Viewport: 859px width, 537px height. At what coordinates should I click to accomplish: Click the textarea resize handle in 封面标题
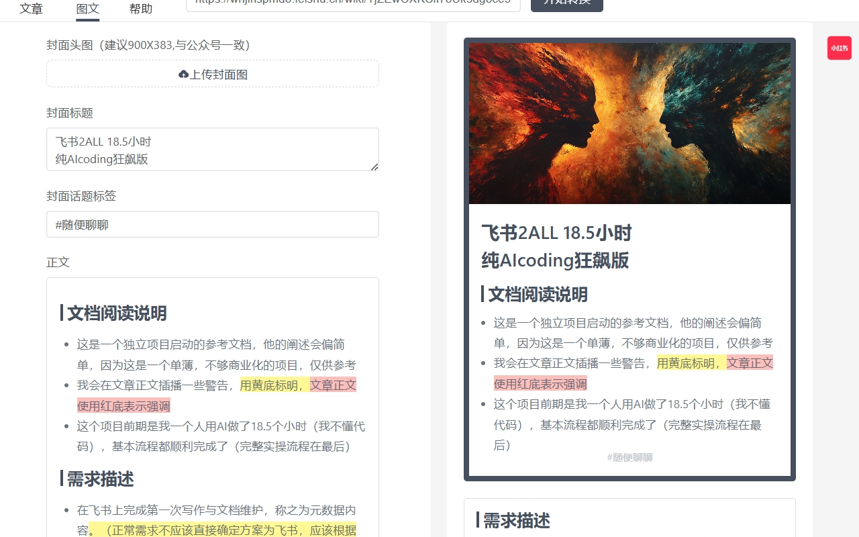pos(374,166)
